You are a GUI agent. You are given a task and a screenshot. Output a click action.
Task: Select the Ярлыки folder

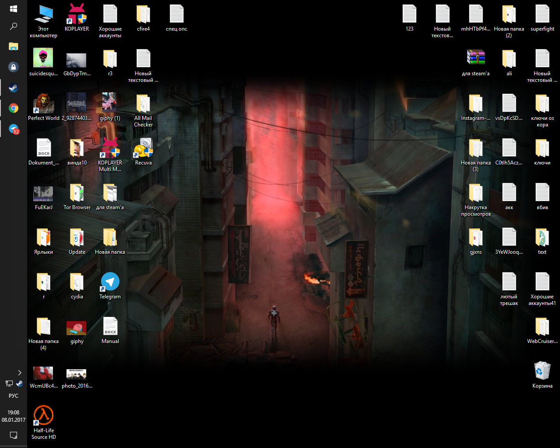[x=43, y=241]
